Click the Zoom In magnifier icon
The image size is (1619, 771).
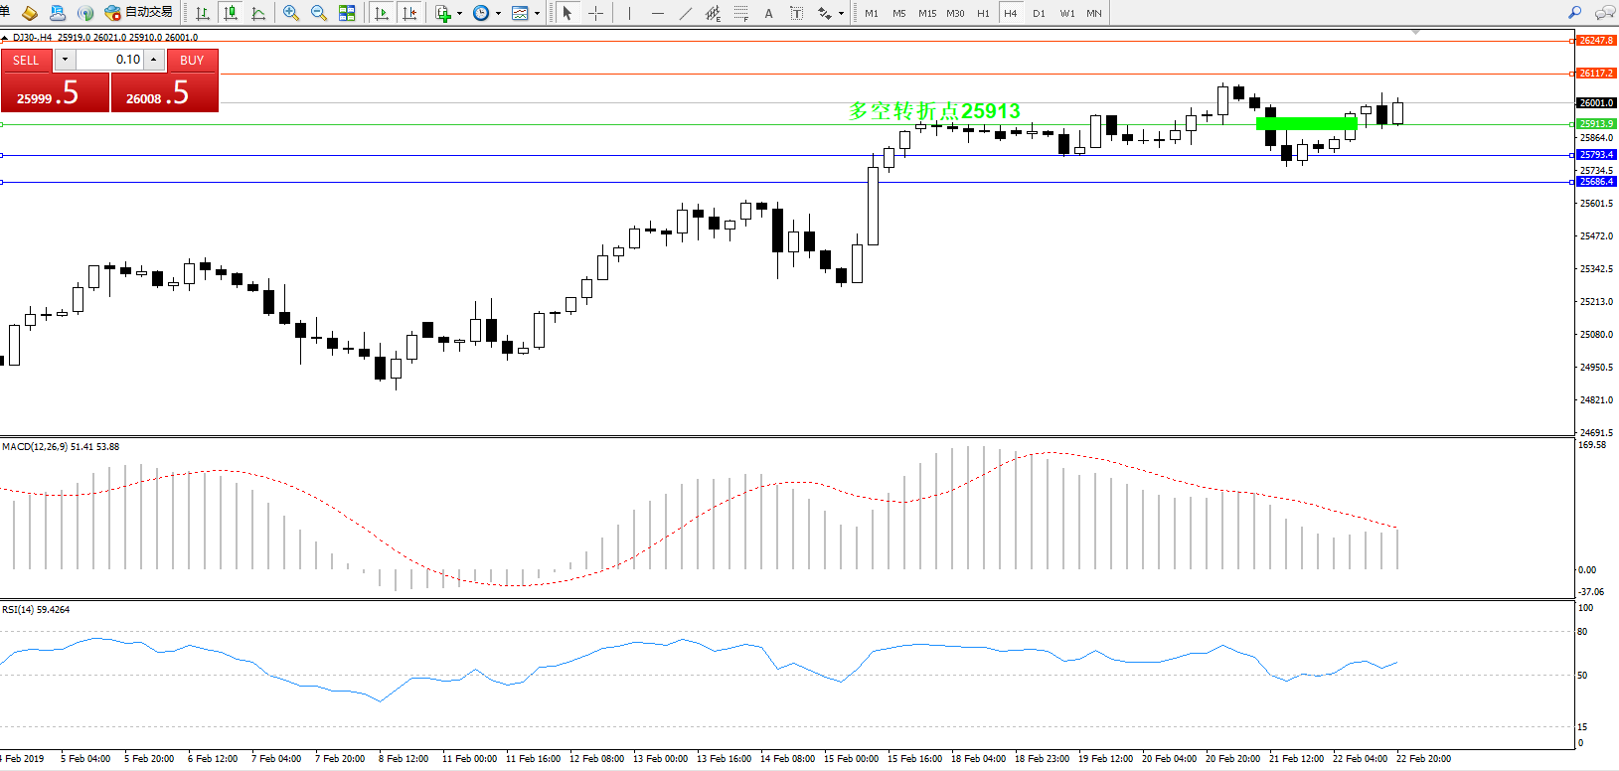tap(290, 13)
